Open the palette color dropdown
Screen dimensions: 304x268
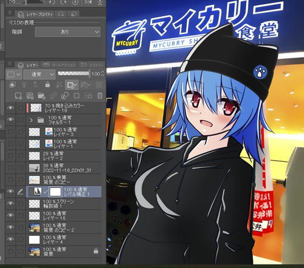click(13, 75)
